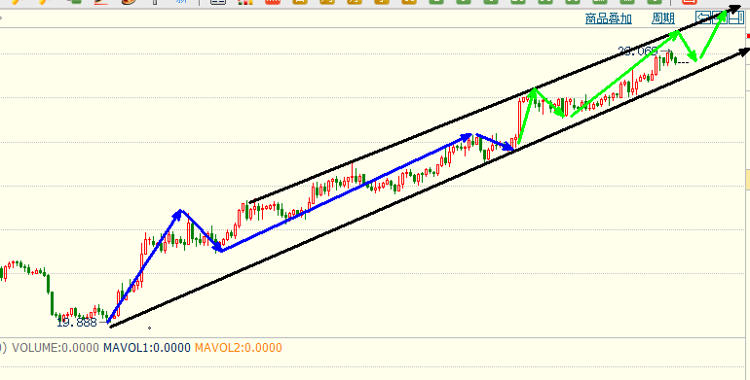Image resolution: width=750 pixels, height=380 pixels.
Task: Click the colorful bar chart toolbar icon
Action: pos(244,1)
